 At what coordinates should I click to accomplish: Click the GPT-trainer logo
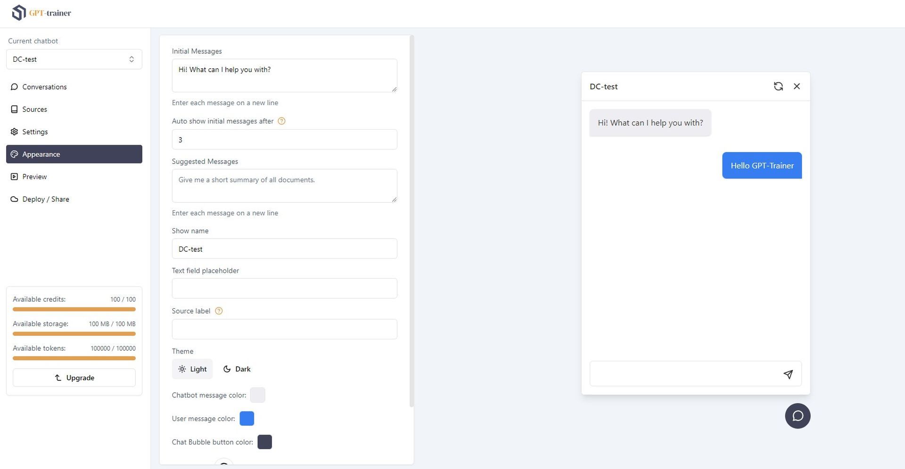click(x=41, y=13)
